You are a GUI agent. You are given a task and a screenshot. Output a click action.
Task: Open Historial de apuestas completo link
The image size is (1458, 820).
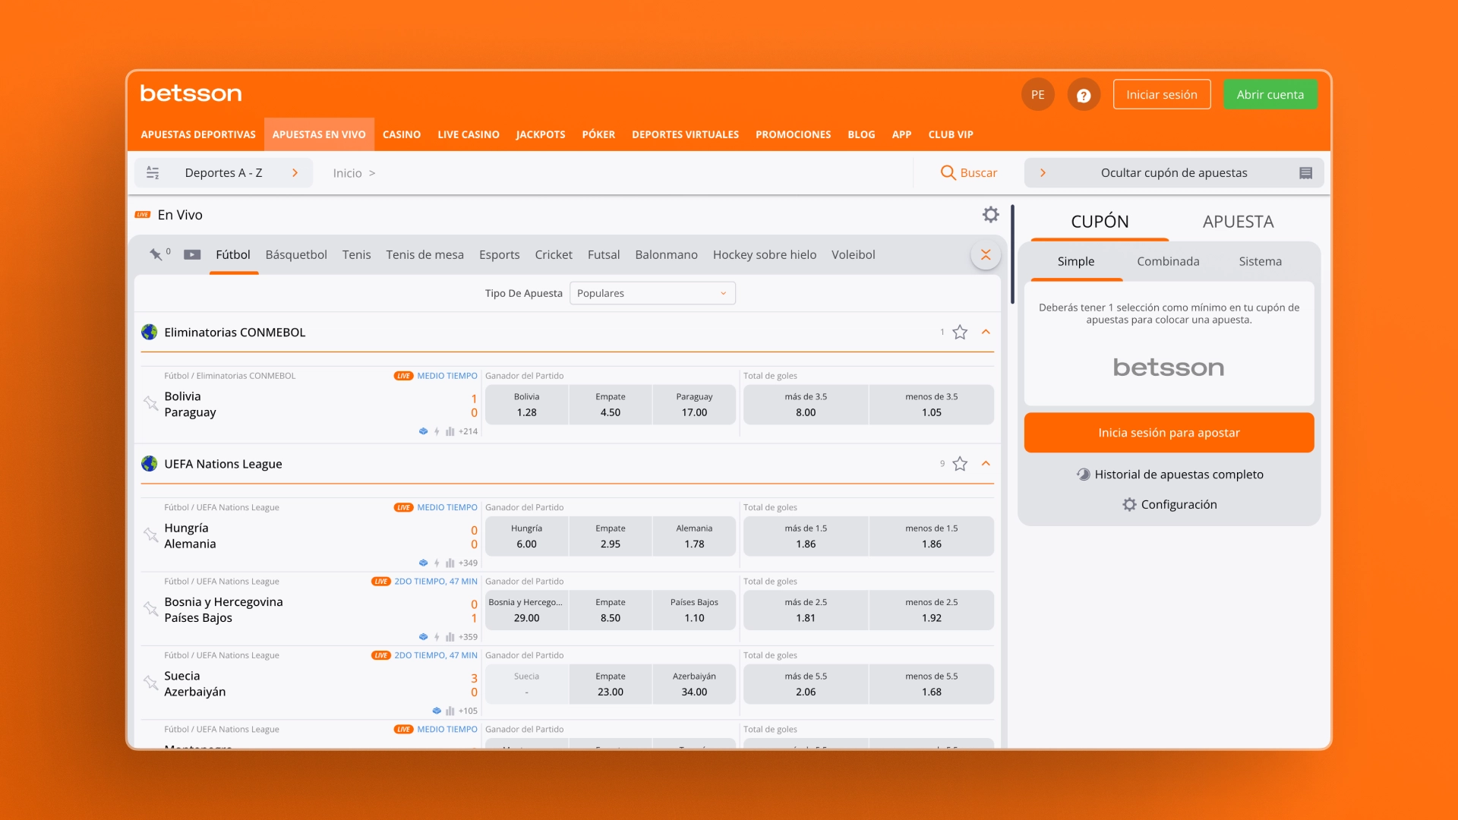(x=1179, y=475)
